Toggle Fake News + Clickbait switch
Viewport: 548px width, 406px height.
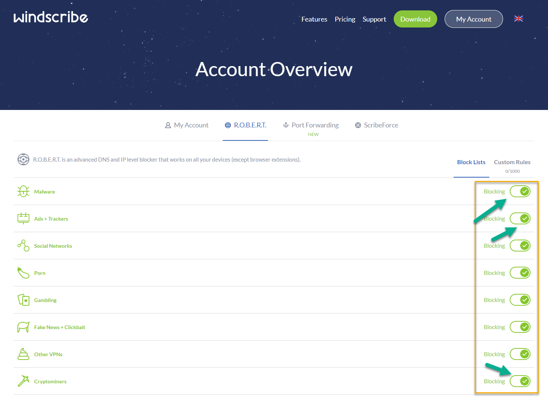pos(520,327)
